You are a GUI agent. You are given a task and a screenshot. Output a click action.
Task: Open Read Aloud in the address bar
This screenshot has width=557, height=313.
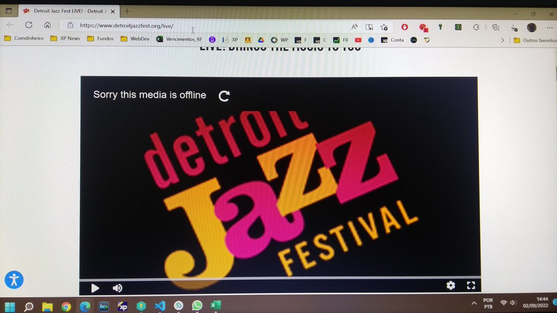[355, 27]
